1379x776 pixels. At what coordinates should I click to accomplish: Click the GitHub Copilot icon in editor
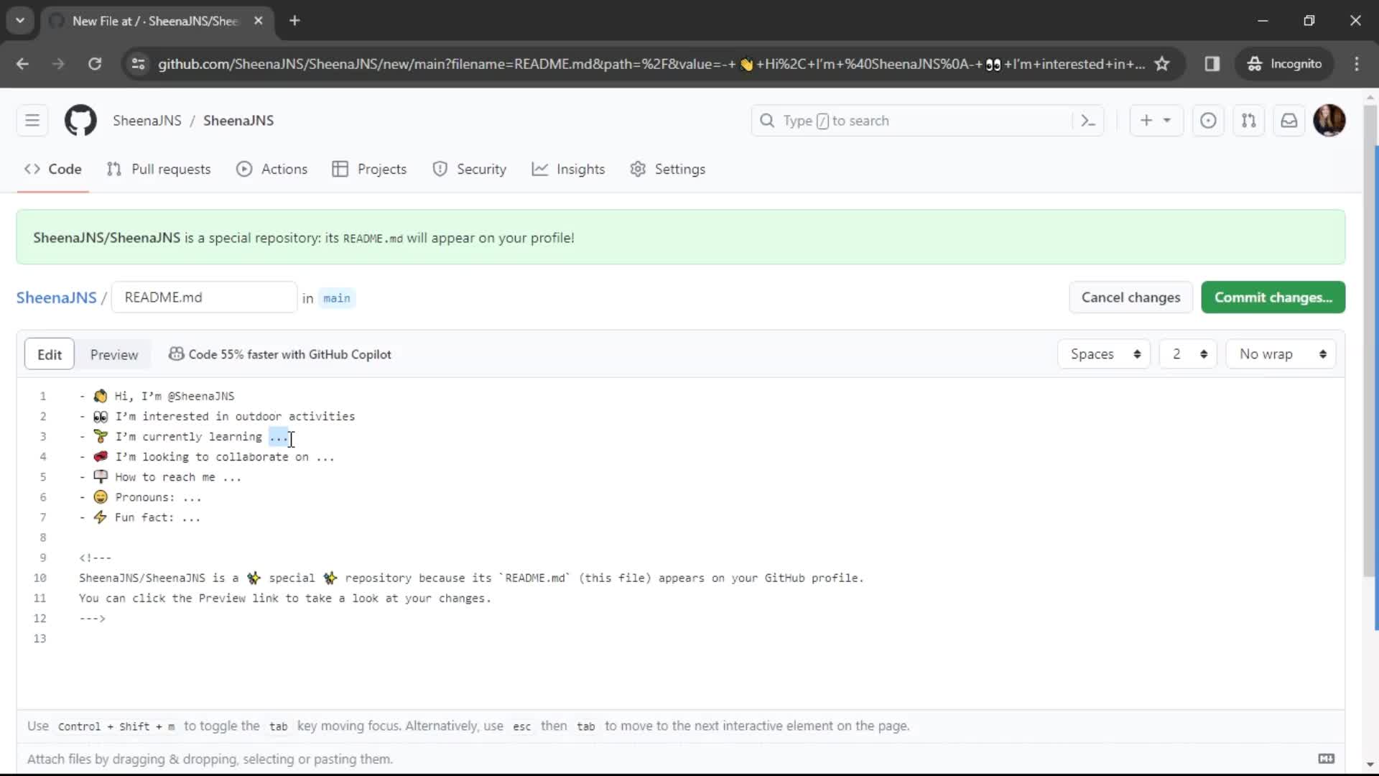tap(175, 354)
